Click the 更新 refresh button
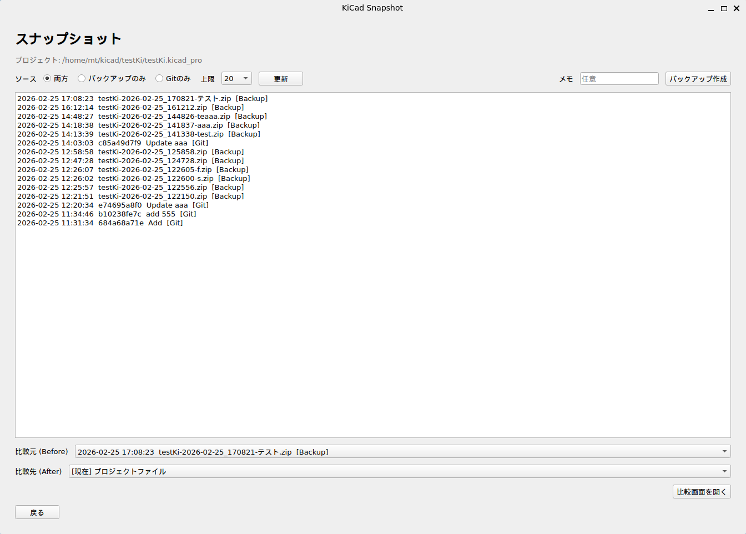This screenshot has width=746, height=534. tap(280, 79)
